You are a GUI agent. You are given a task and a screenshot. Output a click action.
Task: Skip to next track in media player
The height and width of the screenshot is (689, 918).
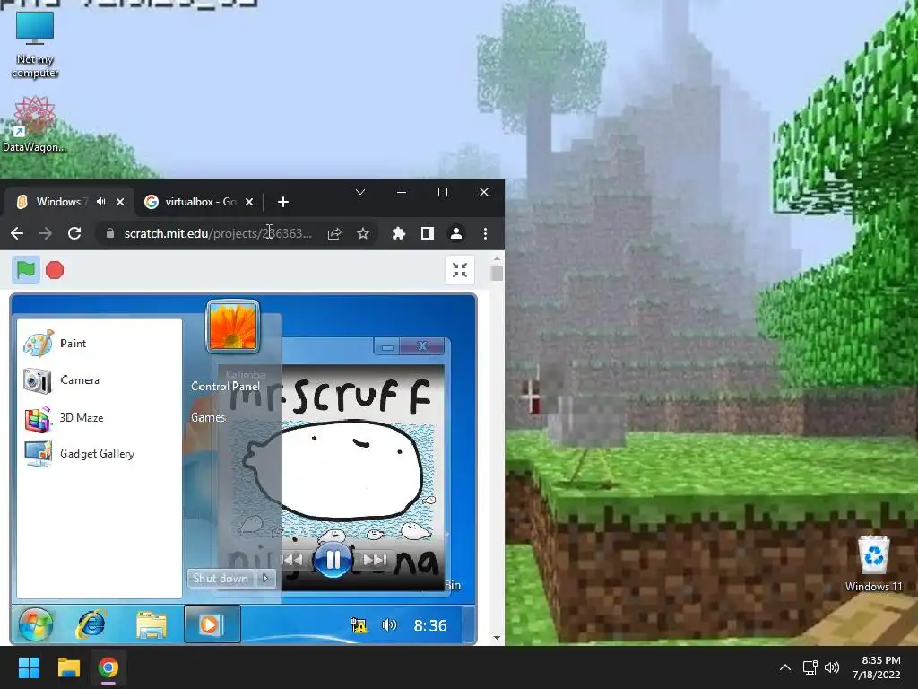(375, 560)
